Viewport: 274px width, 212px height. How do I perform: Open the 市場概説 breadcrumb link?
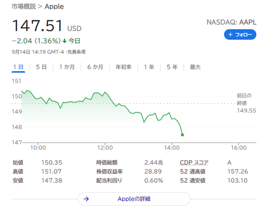[x=23, y=6]
